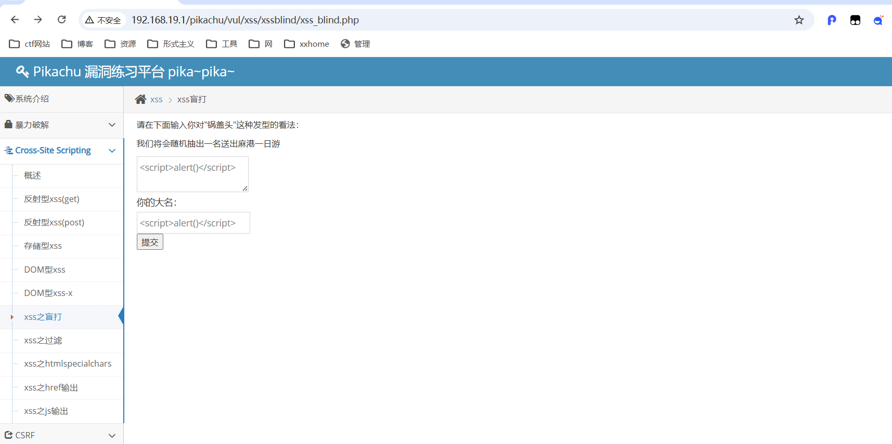This screenshot has height=444, width=892.
Task: Click the home icon in breadcrumb
Action: pos(140,99)
